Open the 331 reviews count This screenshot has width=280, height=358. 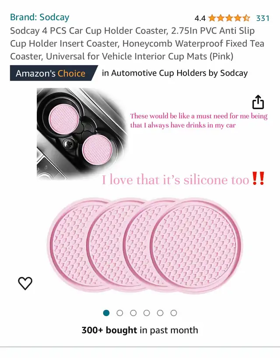click(263, 18)
